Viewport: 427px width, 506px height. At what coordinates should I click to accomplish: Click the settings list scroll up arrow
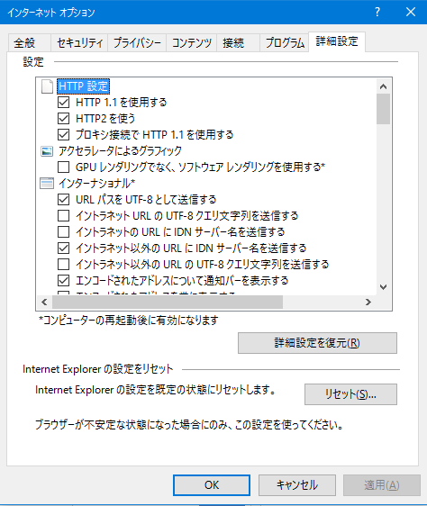(384, 86)
